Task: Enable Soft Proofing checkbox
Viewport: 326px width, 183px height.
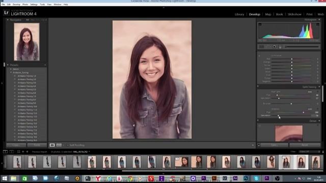Action: (67, 145)
